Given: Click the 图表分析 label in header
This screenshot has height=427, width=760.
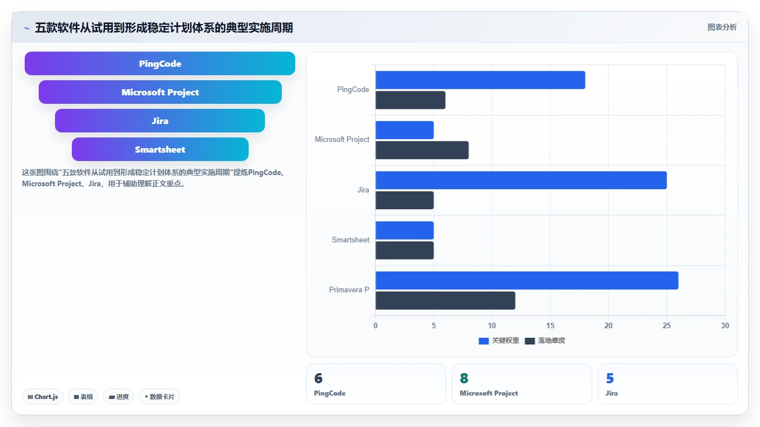Looking at the screenshot, I should click(722, 27).
